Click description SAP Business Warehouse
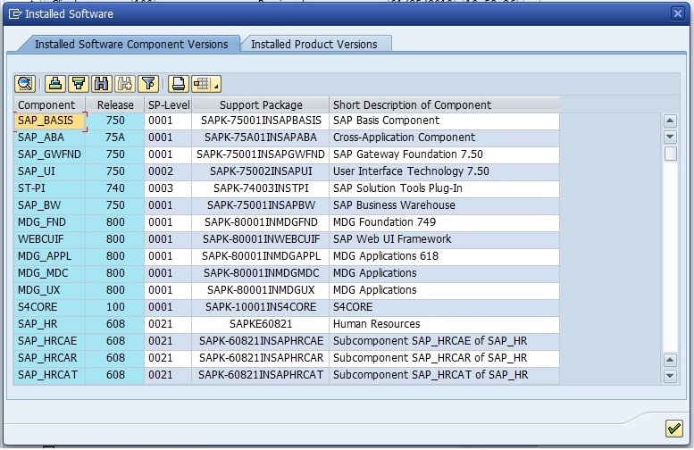694x450 pixels. click(445, 205)
